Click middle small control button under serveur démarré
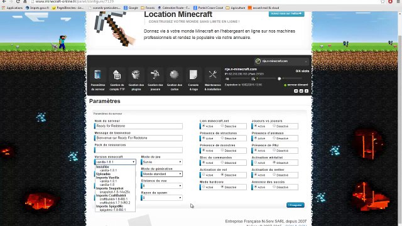The image size is (402, 226). [x=301, y=91]
